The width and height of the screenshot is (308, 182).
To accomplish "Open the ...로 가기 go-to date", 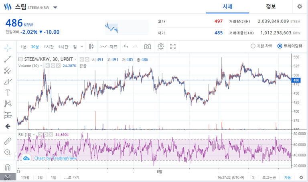I will click(x=71, y=178).
